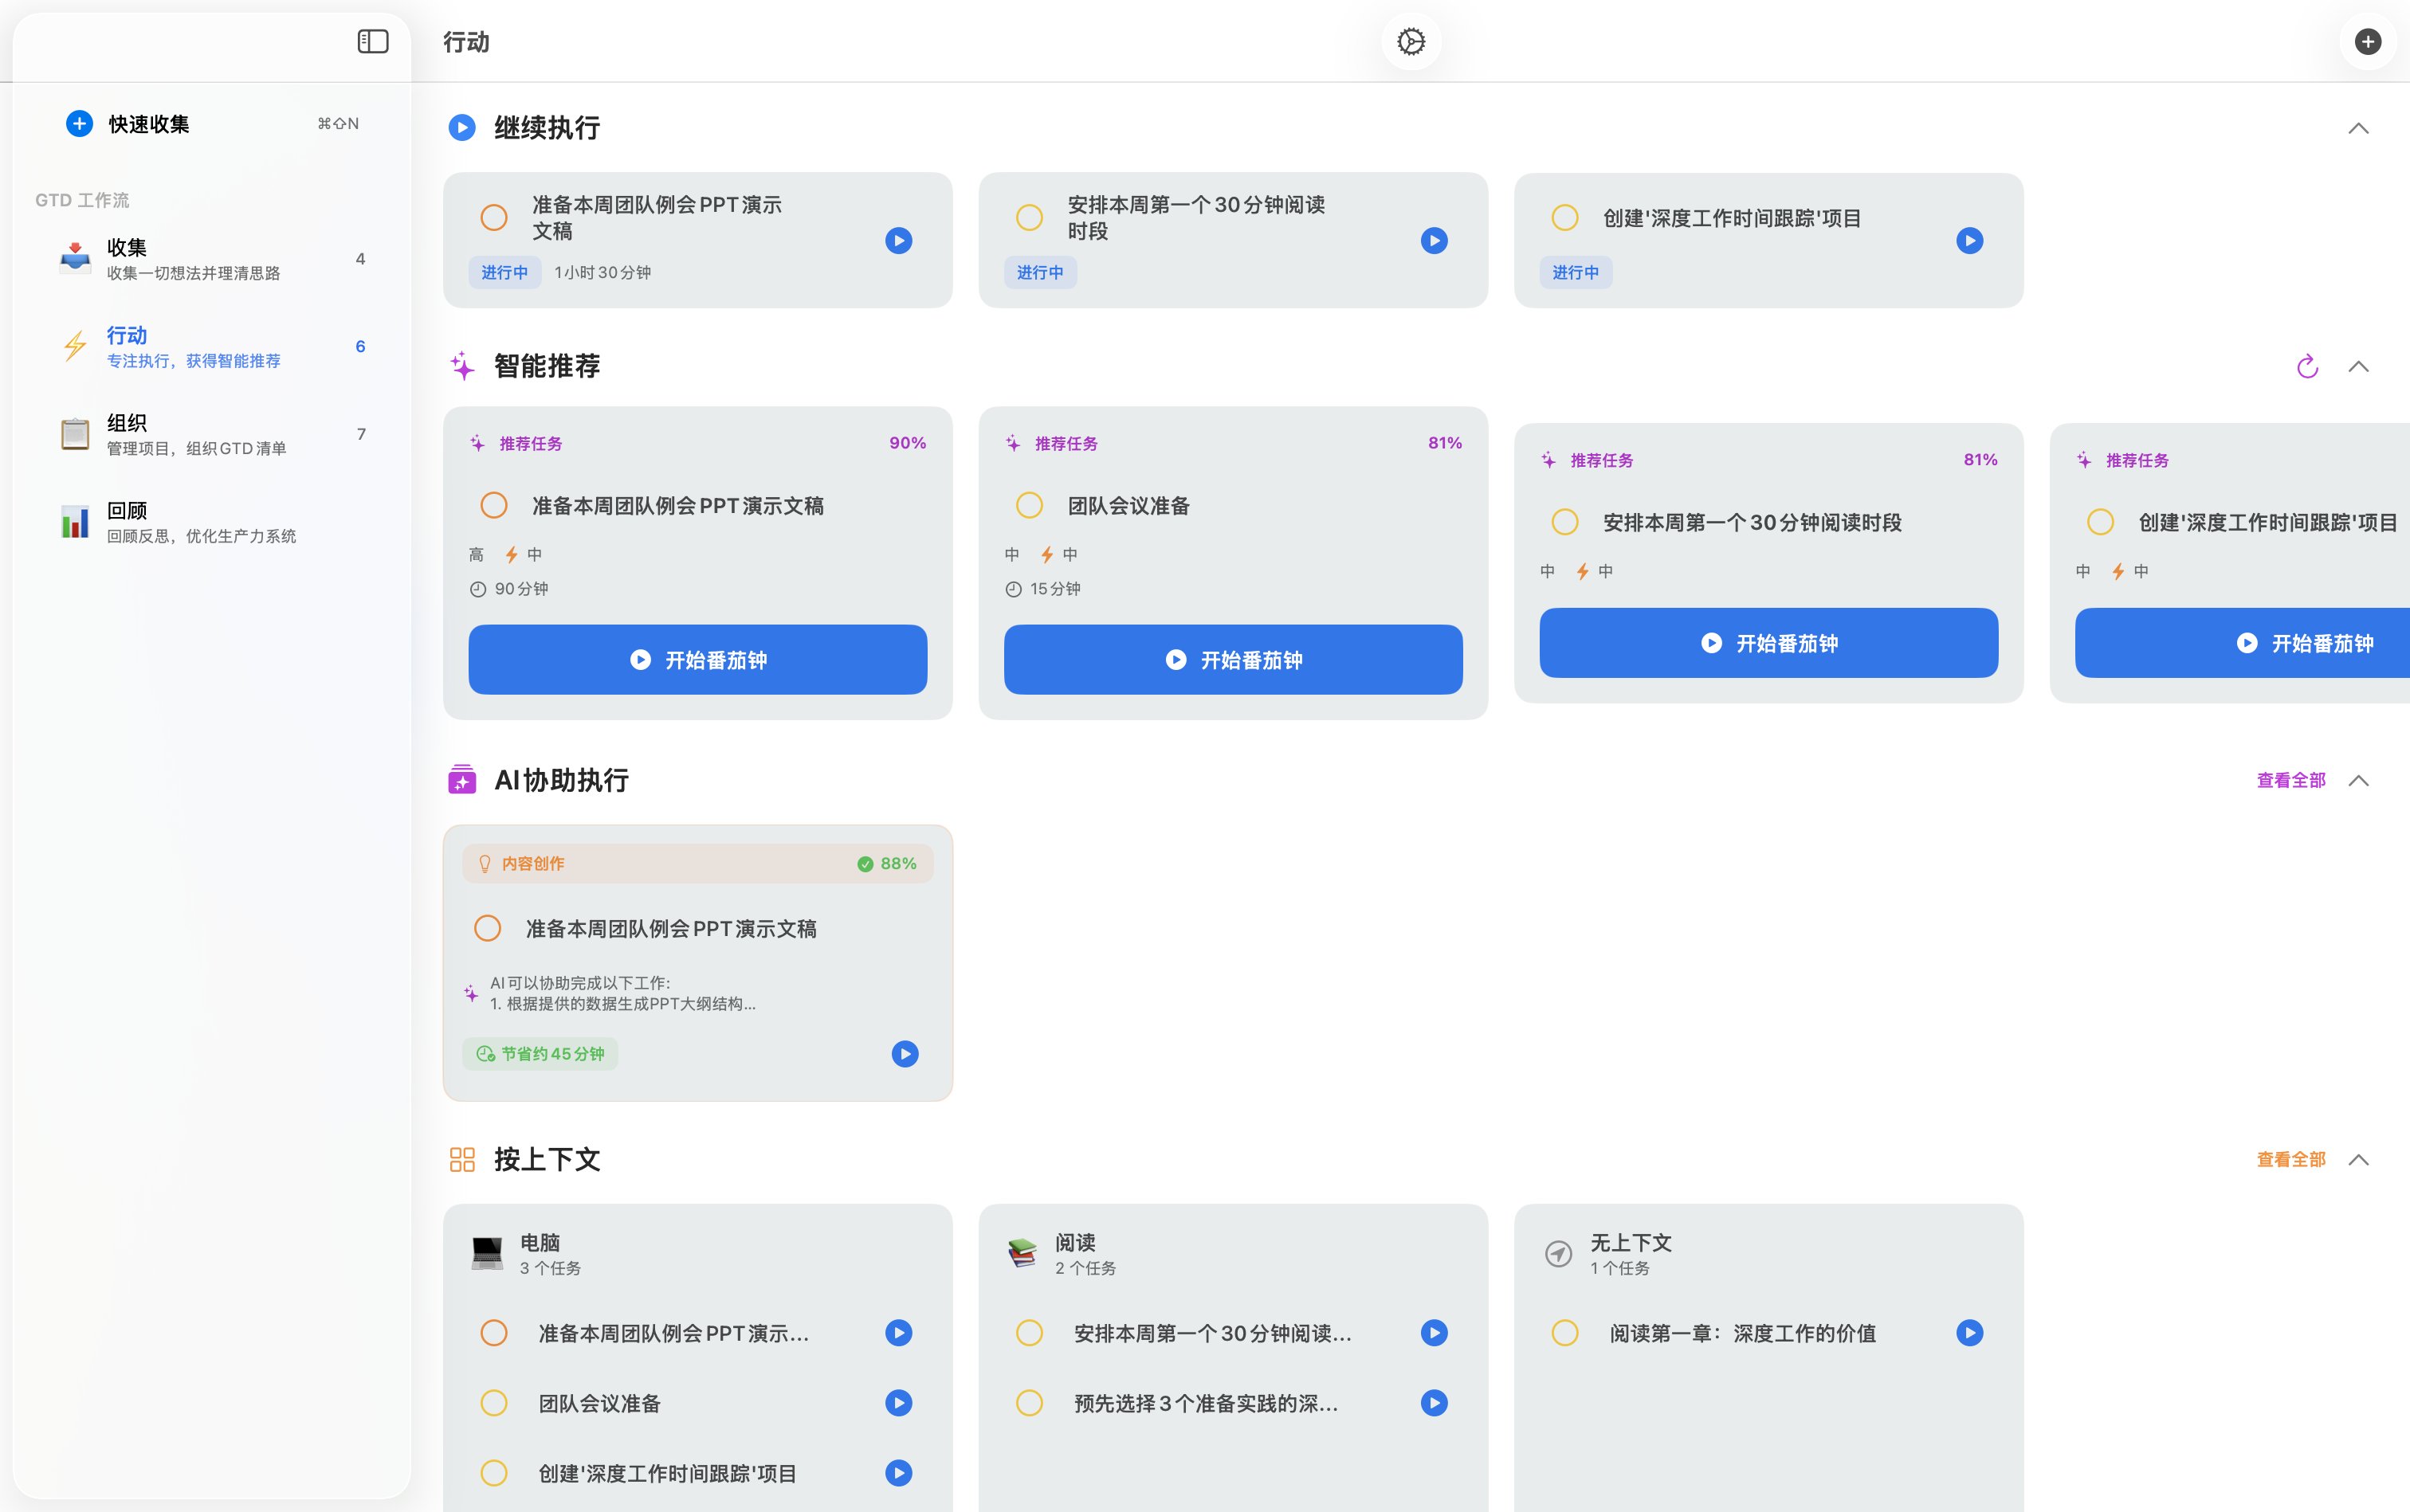Collapse the 按上下文 section
Image resolution: width=2410 pixels, height=1512 pixels.
tap(2359, 1160)
